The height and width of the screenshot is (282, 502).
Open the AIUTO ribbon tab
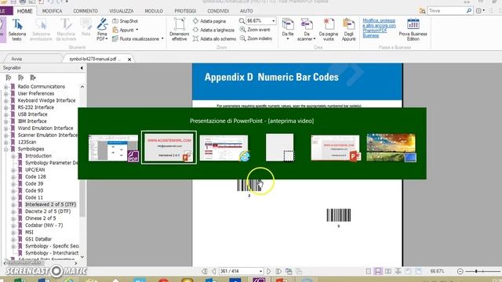click(246, 11)
